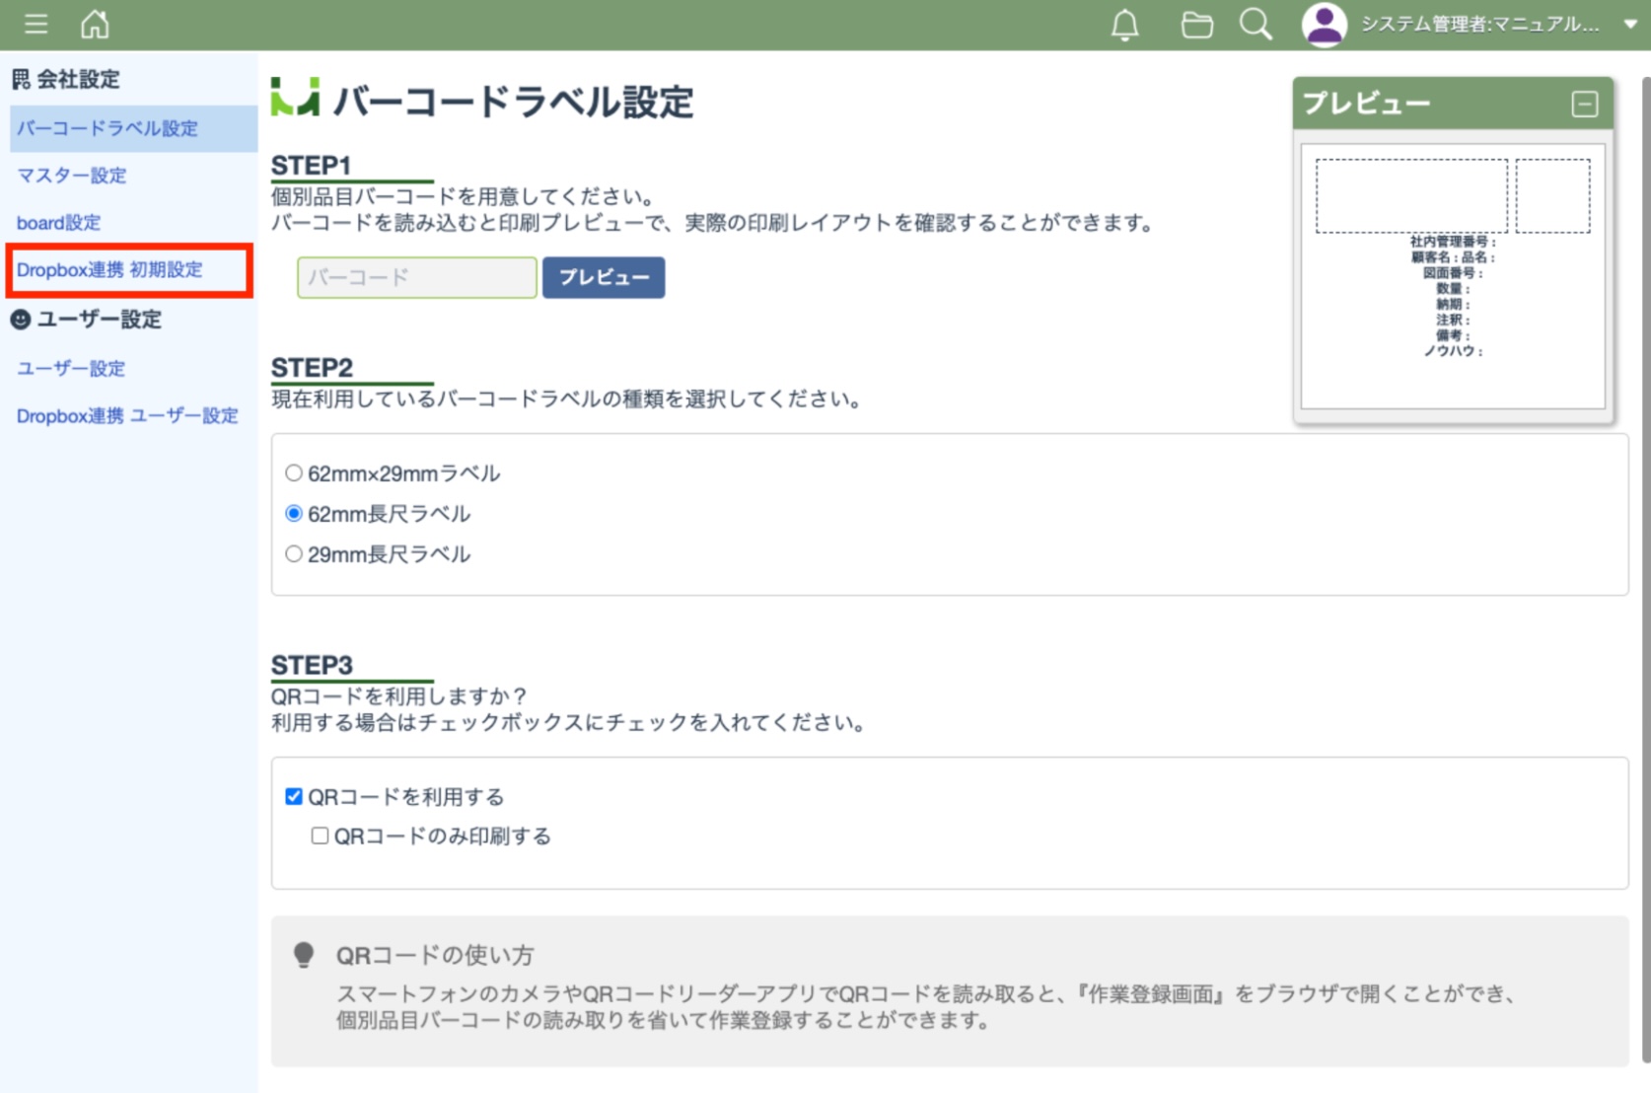Open Dropbox連携 初期設定 menu item
The width and height of the screenshot is (1651, 1093).
pyautogui.click(x=109, y=270)
